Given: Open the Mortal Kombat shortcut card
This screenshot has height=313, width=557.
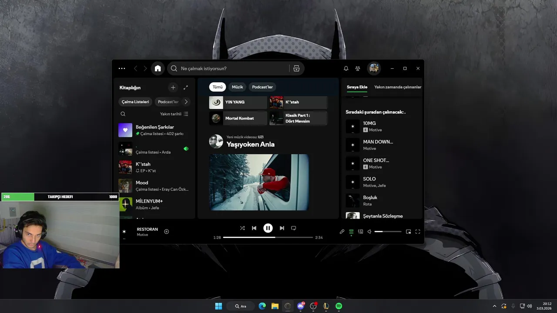Looking at the screenshot, I should pos(238,118).
